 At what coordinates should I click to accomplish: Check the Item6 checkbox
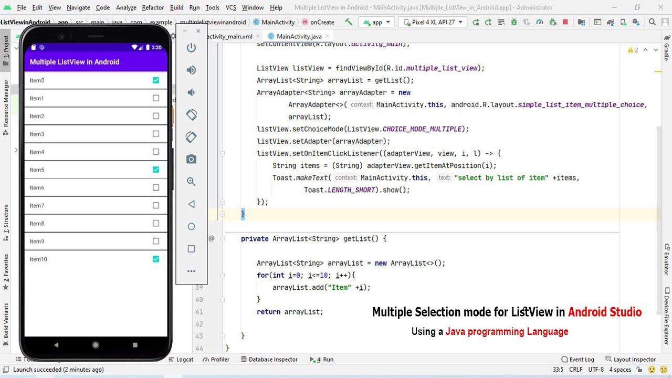(156, 187)
